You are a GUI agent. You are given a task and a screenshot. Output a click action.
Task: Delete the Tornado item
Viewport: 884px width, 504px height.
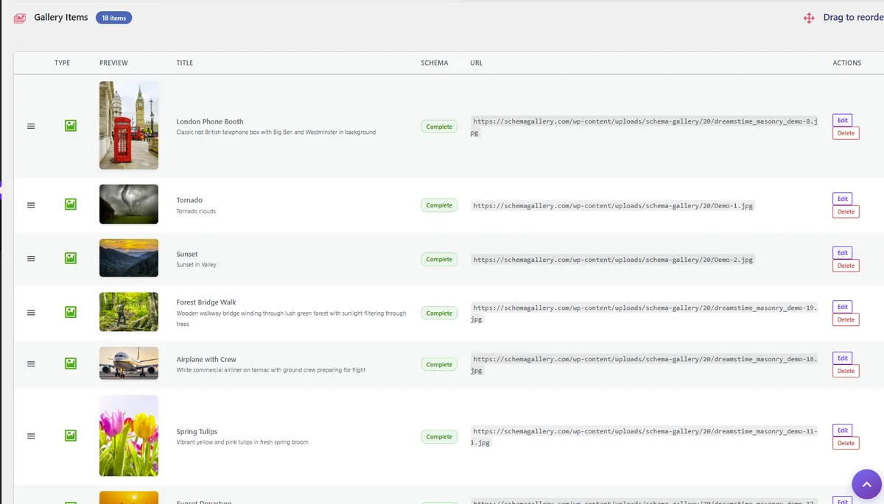click(846, 212)
